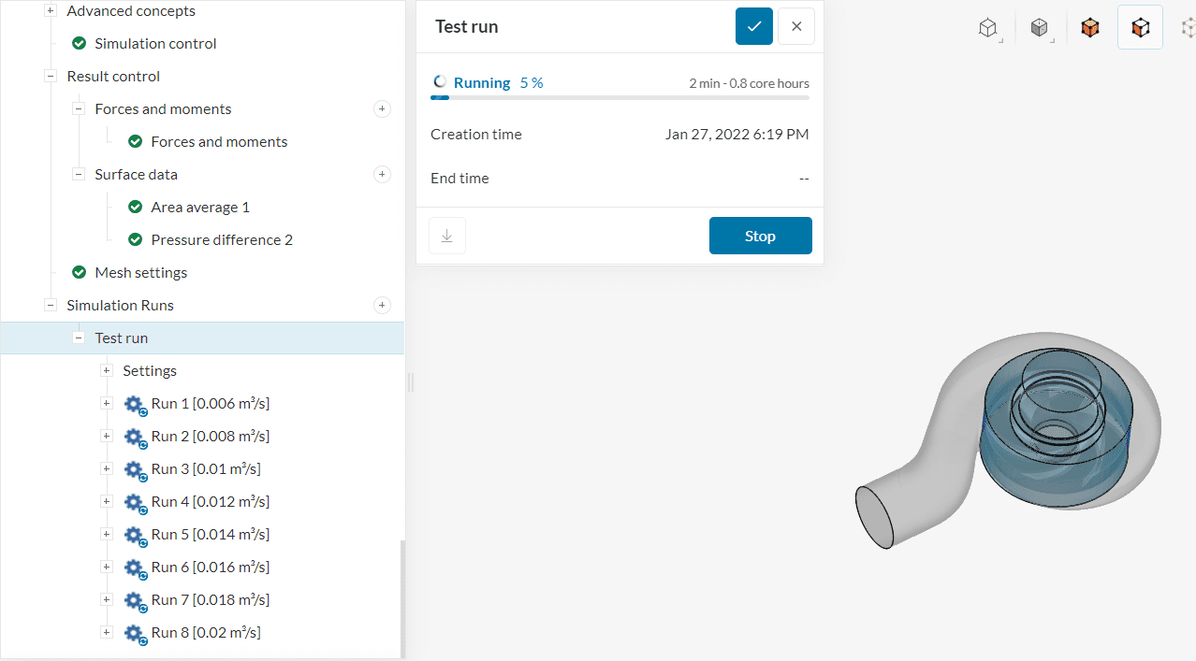Select the highlighted face selection cube icon
Viewport: 1196px width, 661px height.
pos(1140,27)
